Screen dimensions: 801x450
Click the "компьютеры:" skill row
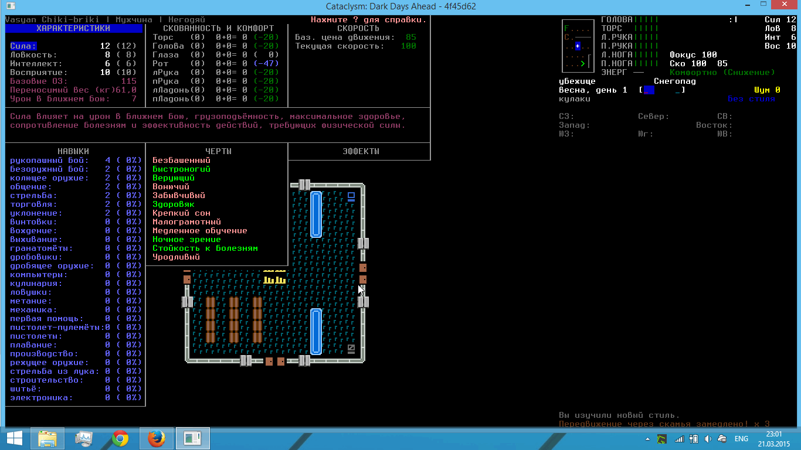point(76,274)
